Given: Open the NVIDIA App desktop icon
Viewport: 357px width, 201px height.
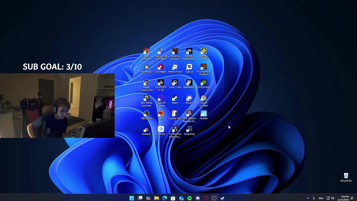Looking at the screenshot, I should point(203,84).
